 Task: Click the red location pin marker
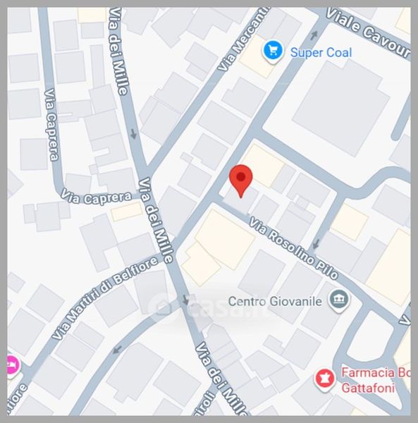(240, 180)
